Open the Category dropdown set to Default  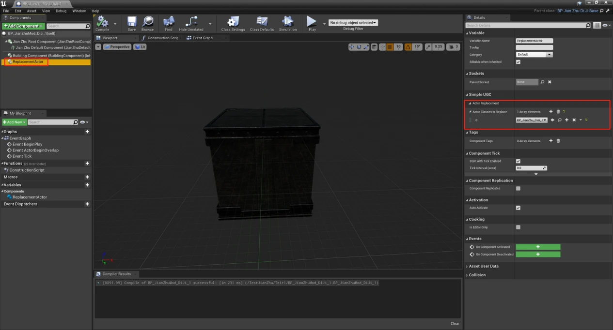534,54
